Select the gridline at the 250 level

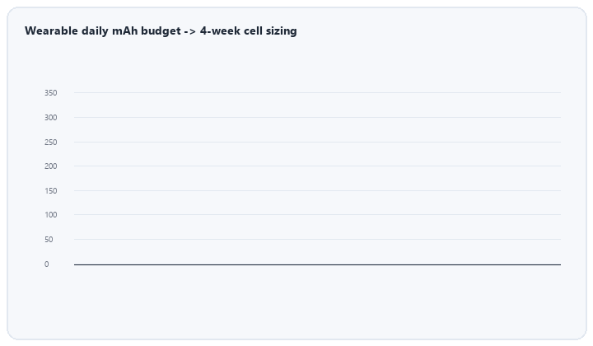point(317,143)
